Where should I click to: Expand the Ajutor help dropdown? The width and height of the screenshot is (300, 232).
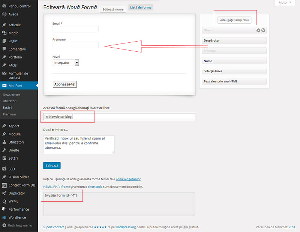[285, 3]
